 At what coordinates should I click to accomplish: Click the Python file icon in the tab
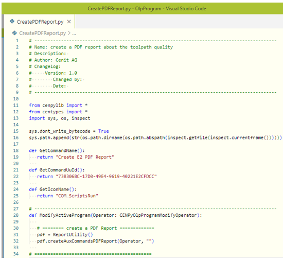12,22
